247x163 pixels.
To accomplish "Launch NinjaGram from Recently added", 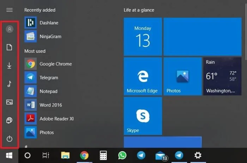I will pos(43,37).
